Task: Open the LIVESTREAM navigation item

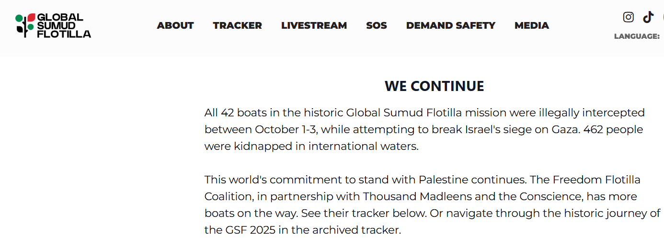Action: coord(314,25)
